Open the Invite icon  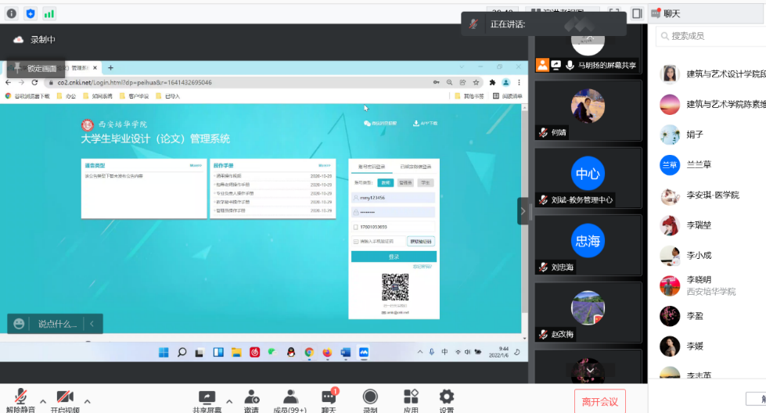click(x=251, y=396)
